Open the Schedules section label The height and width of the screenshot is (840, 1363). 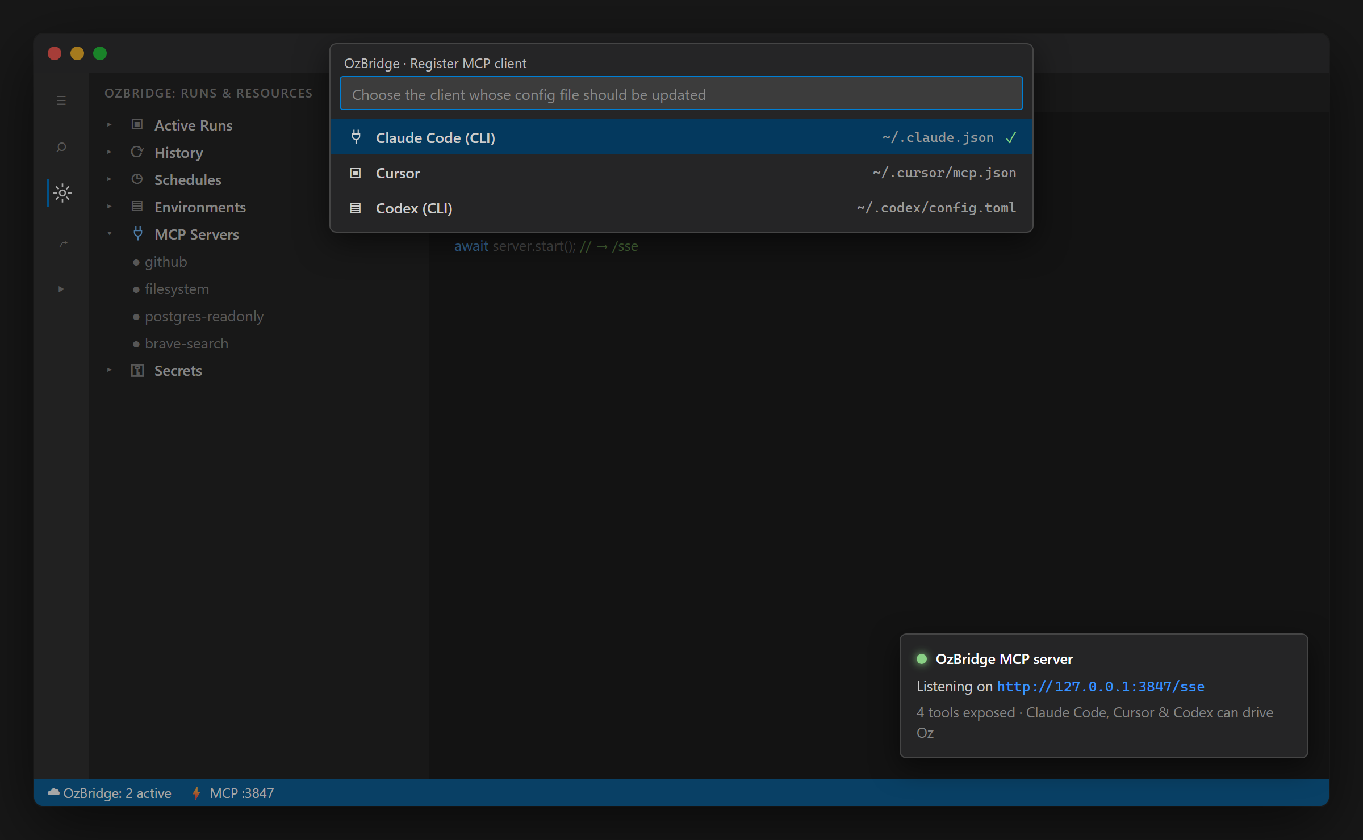(x=187, y=180)
